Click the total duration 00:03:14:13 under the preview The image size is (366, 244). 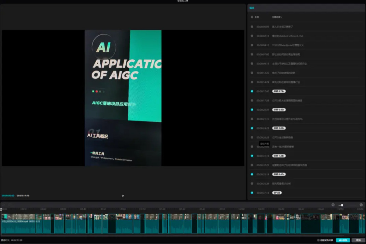pos(23,196)
